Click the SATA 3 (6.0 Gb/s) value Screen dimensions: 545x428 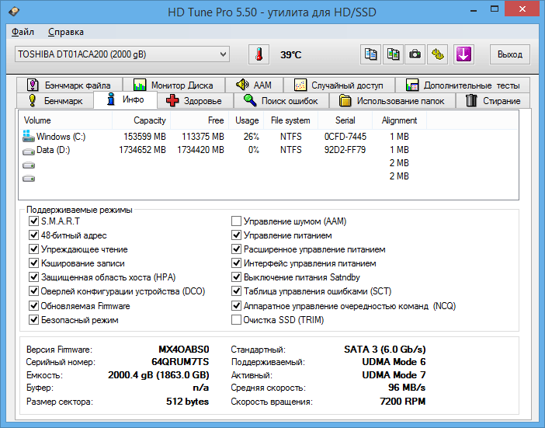coord(385,349)
